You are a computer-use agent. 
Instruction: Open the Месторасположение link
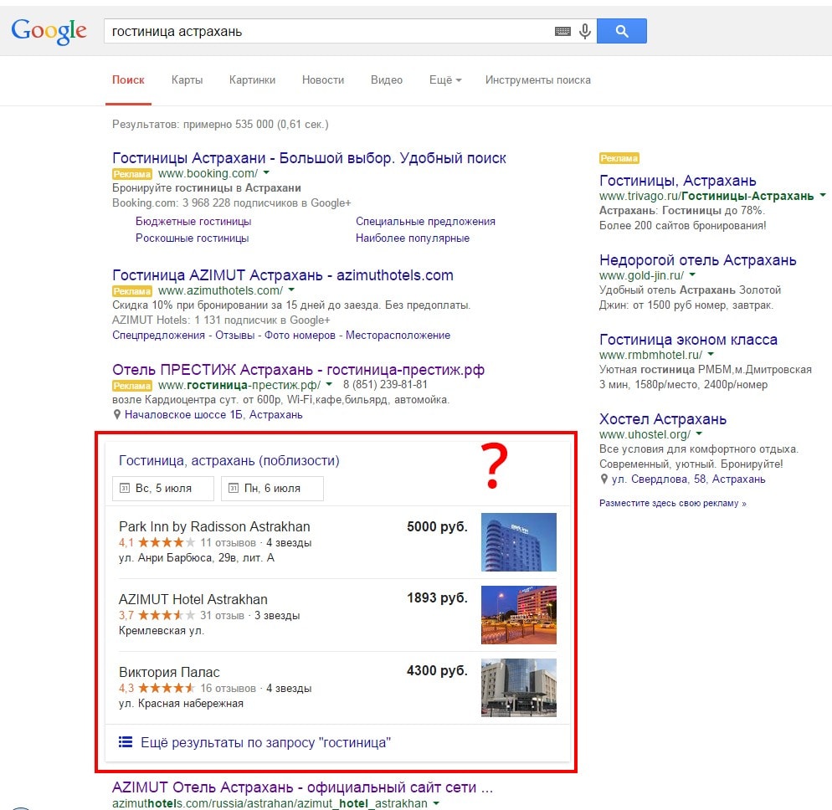398,336
